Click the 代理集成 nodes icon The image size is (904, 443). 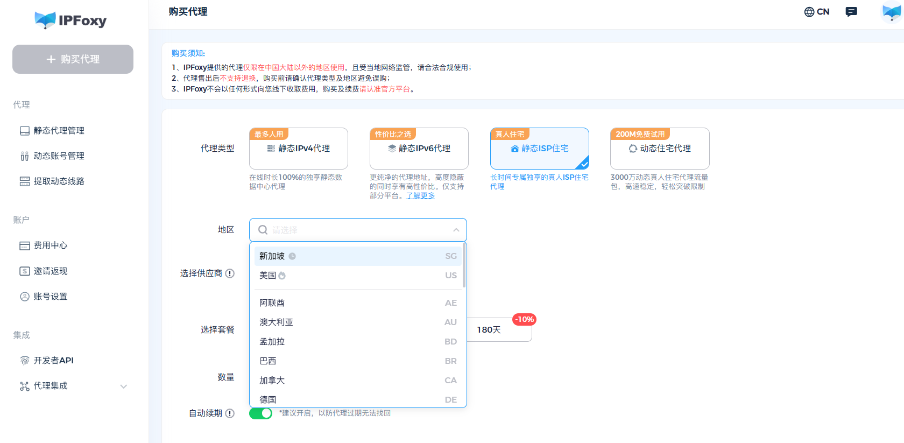25,386
